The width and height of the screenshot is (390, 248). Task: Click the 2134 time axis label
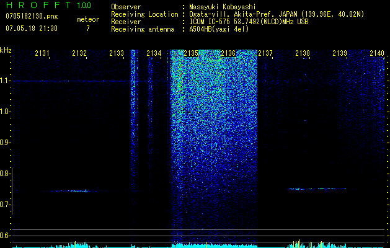154,53
